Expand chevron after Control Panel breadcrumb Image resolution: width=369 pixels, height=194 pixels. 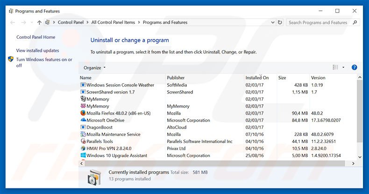(87, 22)
